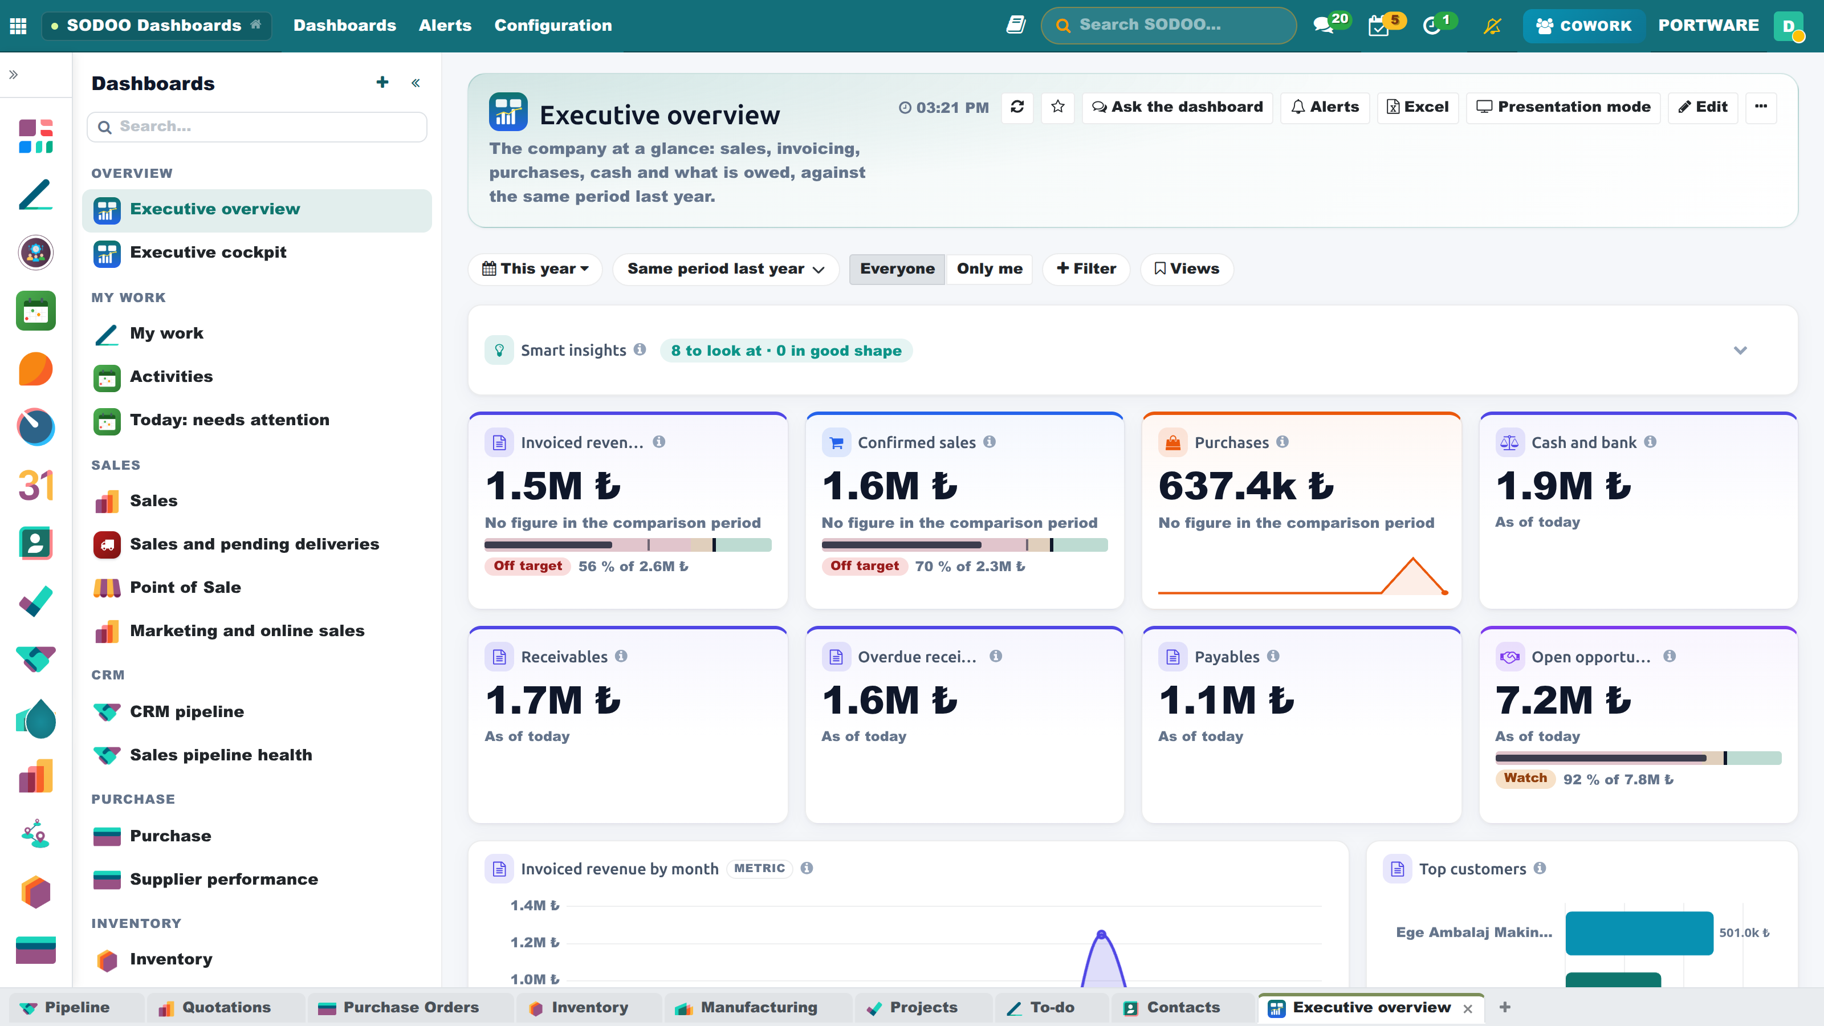Open the This year date dropdown
This screenshot has width=1824, height=1026.
click(535, 269)
